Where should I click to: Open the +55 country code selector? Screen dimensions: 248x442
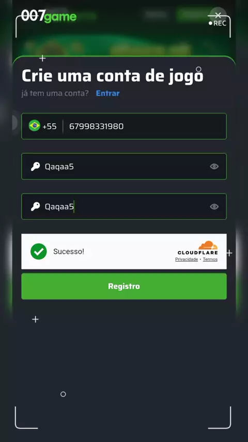[50, 126]
